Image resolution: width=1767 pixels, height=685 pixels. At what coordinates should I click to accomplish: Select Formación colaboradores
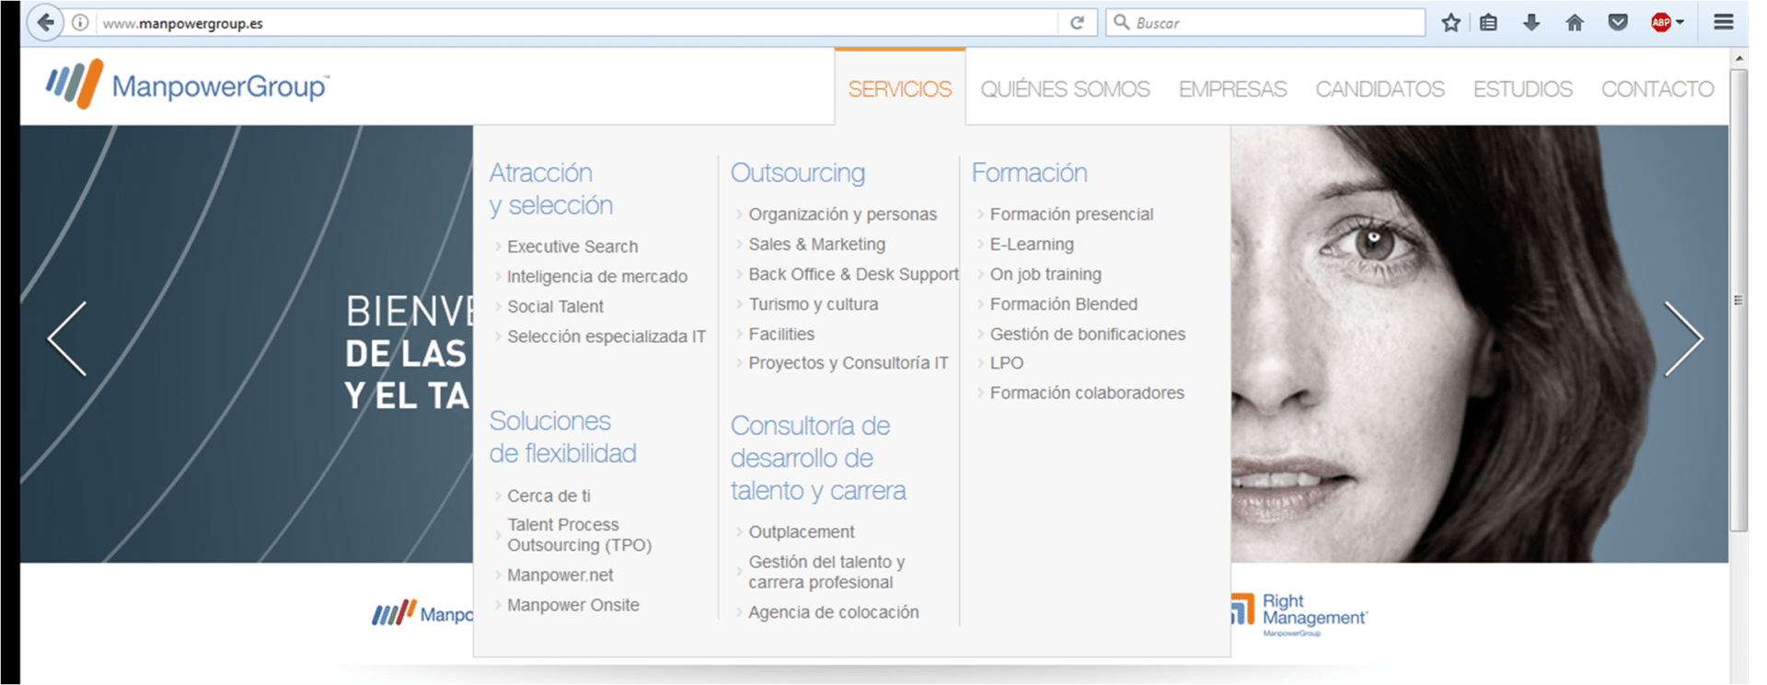point(1087,393)
